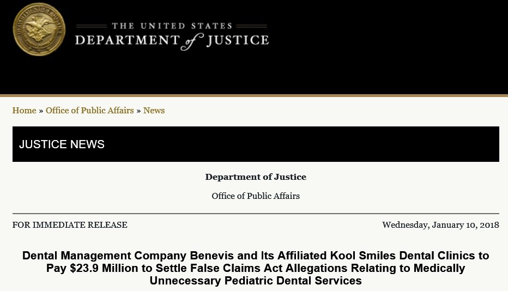The width and height of the screenshot is (508, 291).
Task: Click the FOR IMMEDIATE RELEASE label
Action: click(70, 225)
